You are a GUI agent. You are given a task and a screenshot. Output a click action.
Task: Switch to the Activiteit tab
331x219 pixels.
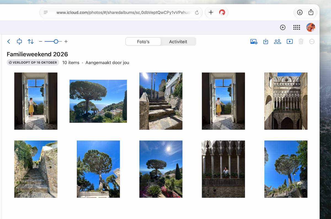(178, 42)
